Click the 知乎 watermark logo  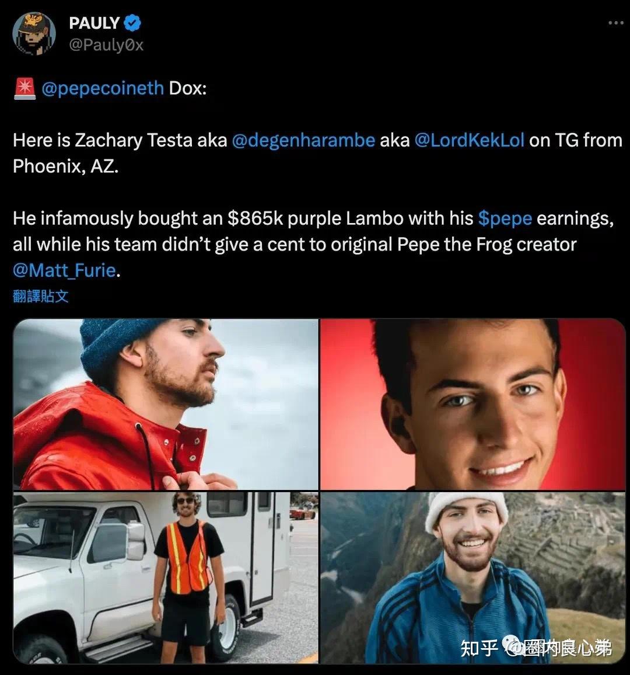coord(480,648)
